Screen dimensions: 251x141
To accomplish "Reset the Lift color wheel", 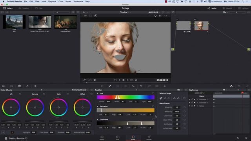I will click(x=20, y=94).
